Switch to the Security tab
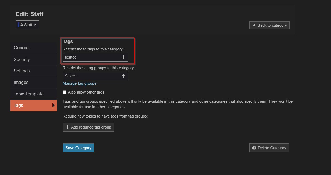The width and height of the screenshot is (331, 175). [x=33, y=59]
